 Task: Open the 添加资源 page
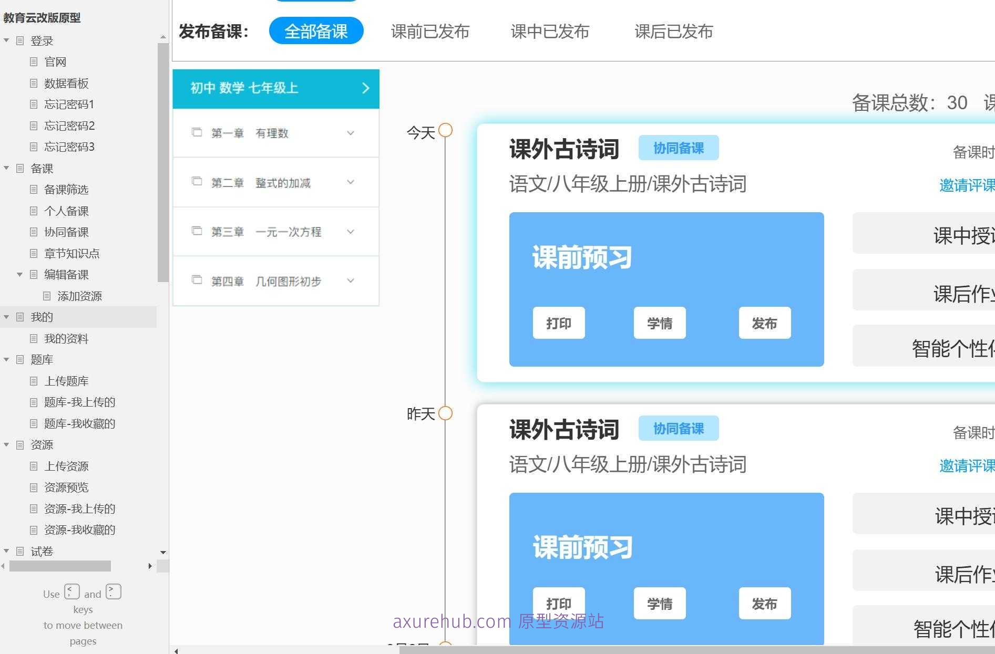click(79, 296)
